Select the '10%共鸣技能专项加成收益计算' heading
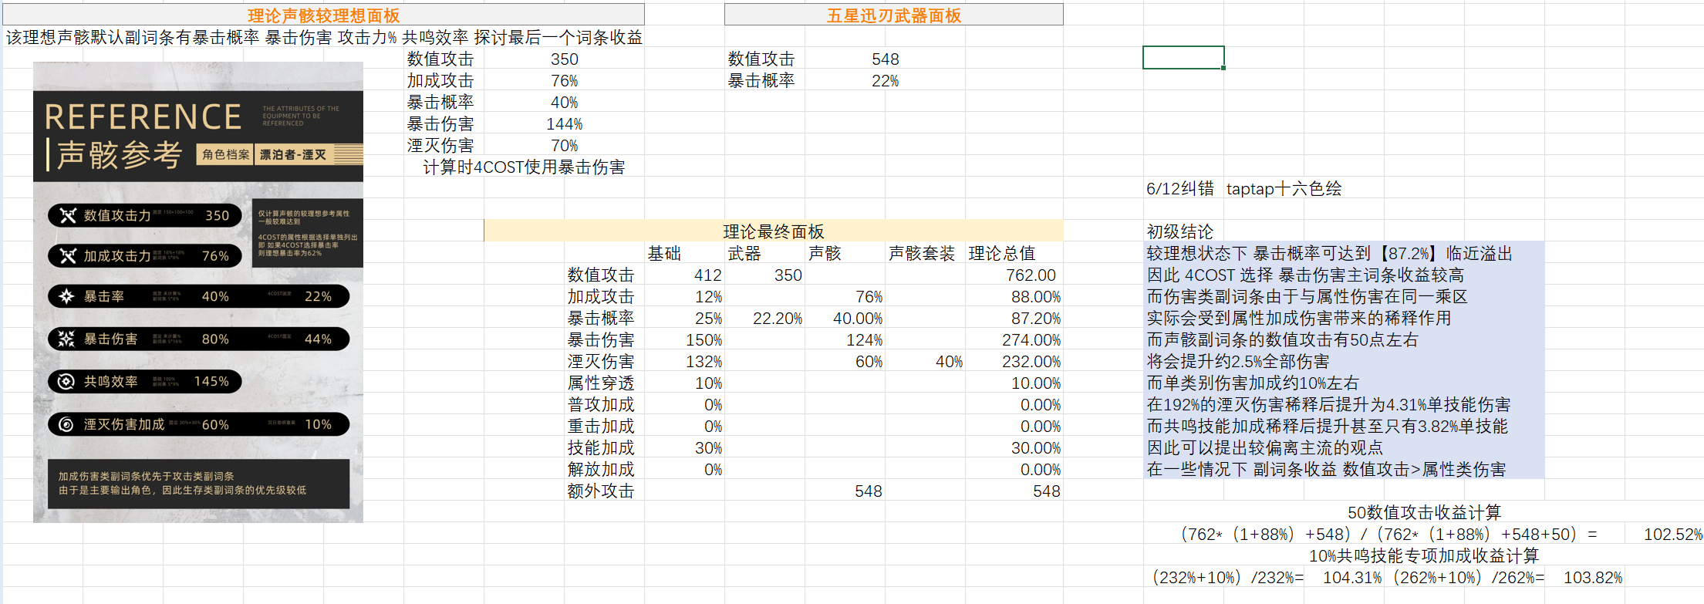This screenshot has height=604, width=1704. click(x=1424, y=556)
